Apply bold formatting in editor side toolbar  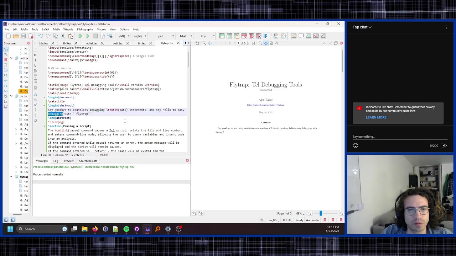click(x=35, y=55)
